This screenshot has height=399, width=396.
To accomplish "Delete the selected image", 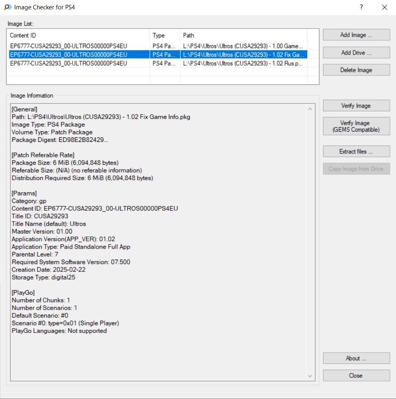I will 357,70.
